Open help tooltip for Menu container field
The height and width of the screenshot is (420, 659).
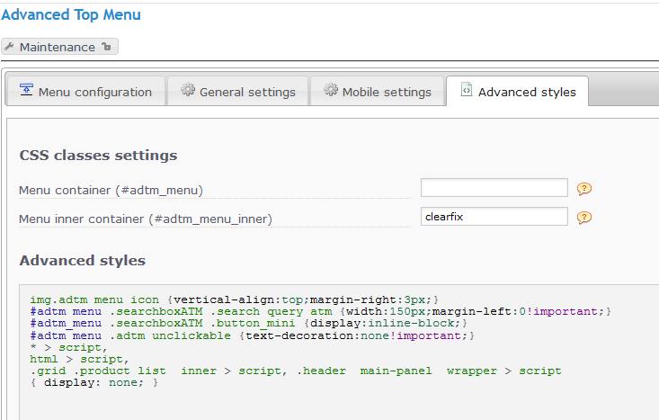point(584,189)
